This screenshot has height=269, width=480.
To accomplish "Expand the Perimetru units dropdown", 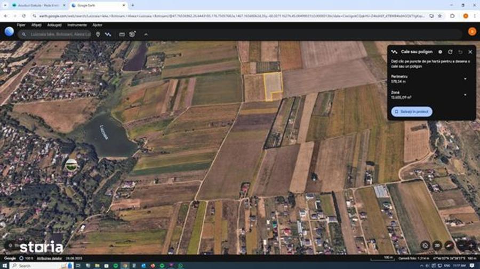I will point(465,79).
